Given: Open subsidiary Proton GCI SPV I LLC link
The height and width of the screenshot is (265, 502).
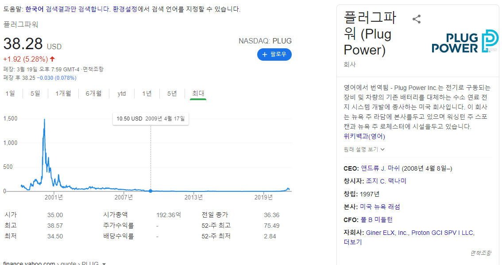Looking at the screenshot, I should click(442, 233).
